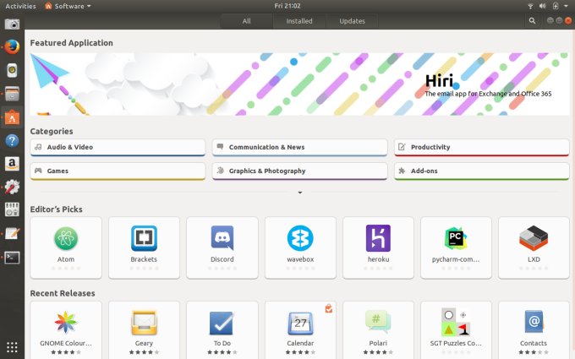
Task: Open the Text Editor icon in dock
Action: [x=12, y=234]
